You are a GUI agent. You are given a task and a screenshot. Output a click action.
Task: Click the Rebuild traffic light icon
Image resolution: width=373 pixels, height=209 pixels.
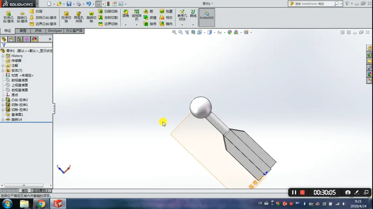108,4
